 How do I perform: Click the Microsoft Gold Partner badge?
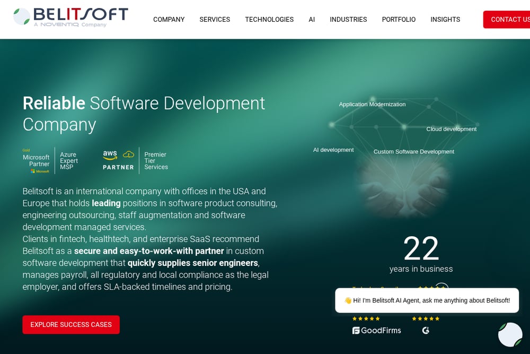[x=36, y=161]
